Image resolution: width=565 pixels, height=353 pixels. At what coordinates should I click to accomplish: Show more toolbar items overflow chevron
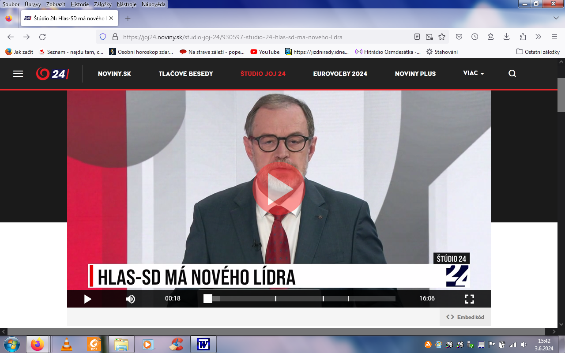coord(538,37)
